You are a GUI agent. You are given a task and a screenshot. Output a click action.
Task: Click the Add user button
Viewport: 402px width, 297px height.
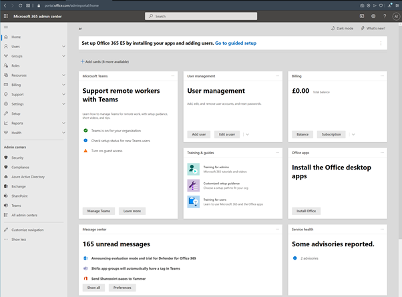(199, 134)
